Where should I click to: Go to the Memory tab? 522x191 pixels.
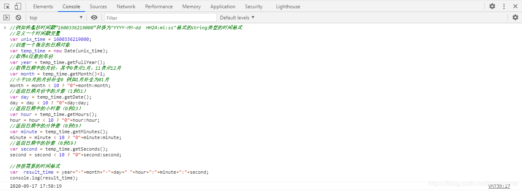191,6
